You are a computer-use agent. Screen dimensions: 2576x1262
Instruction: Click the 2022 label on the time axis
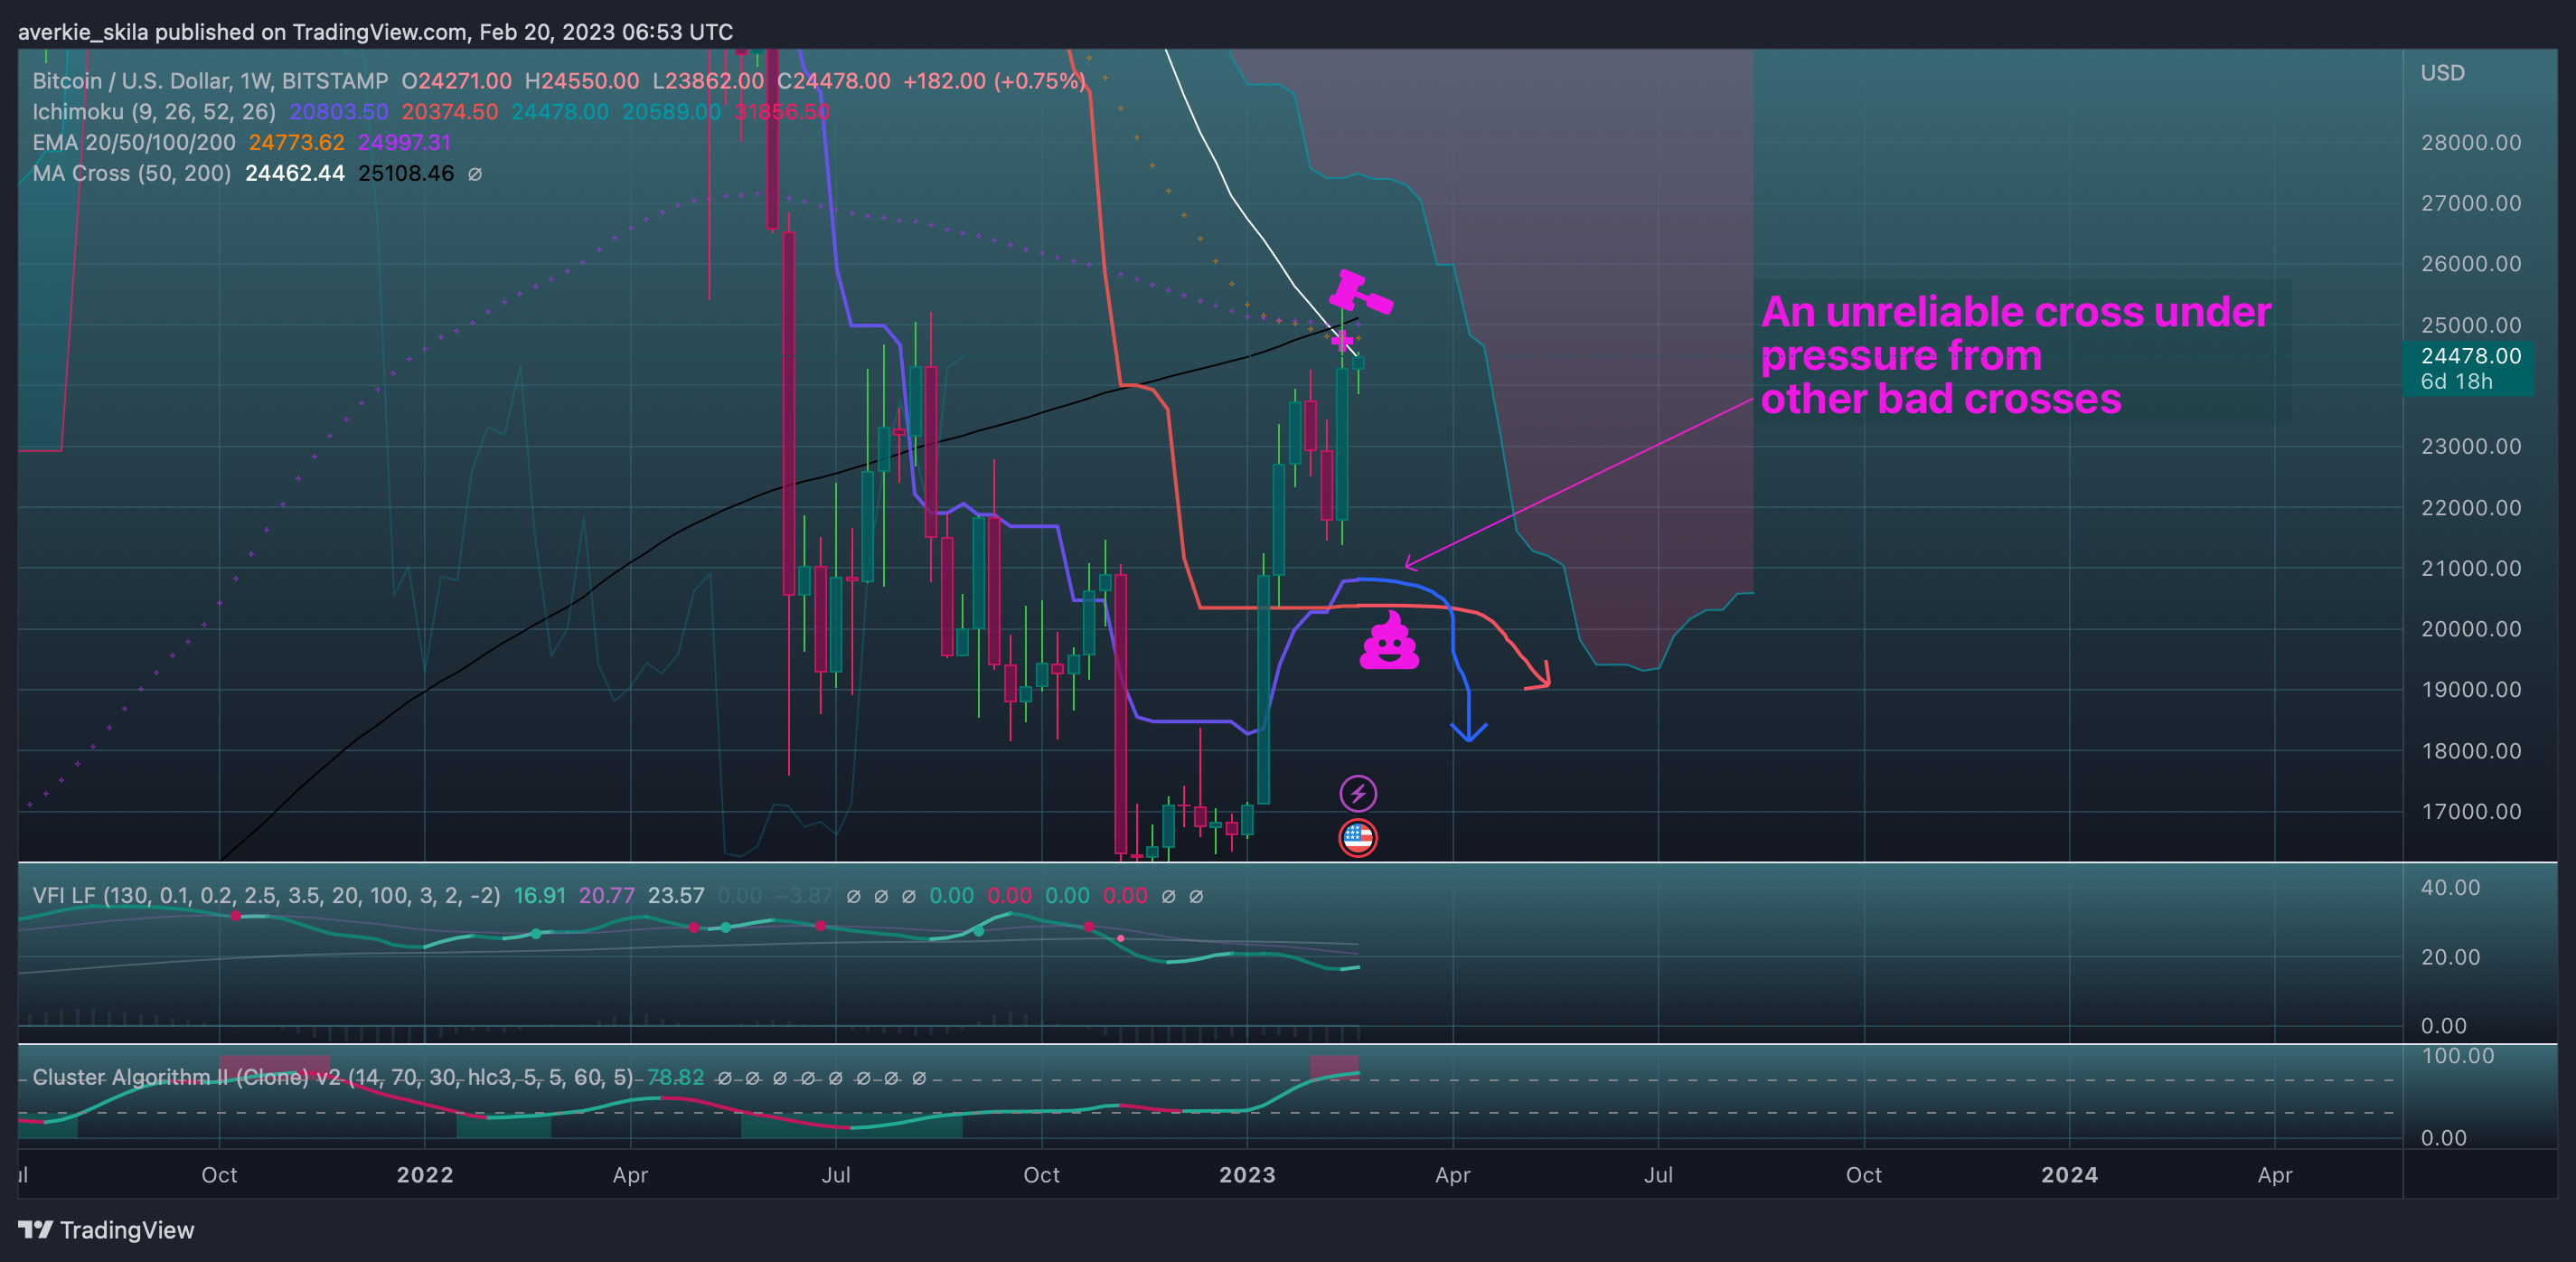point(425,1175)
